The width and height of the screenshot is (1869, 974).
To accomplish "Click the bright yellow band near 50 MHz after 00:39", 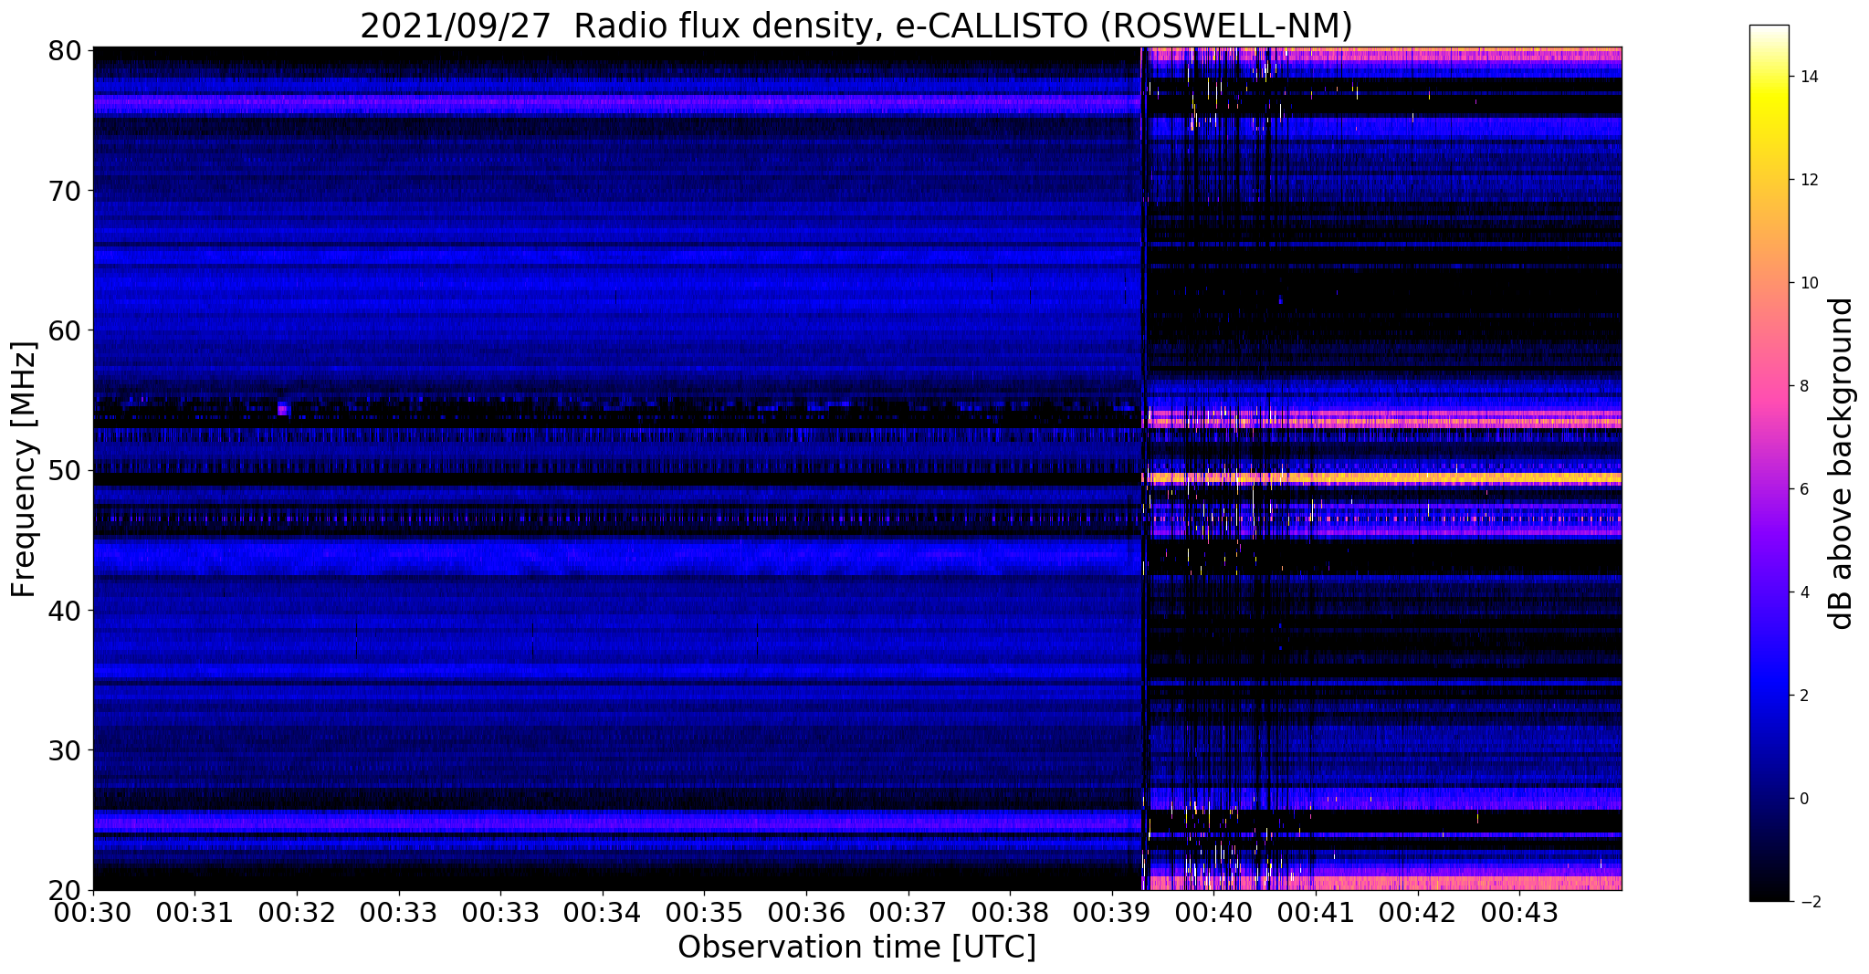I will 1381,477.
